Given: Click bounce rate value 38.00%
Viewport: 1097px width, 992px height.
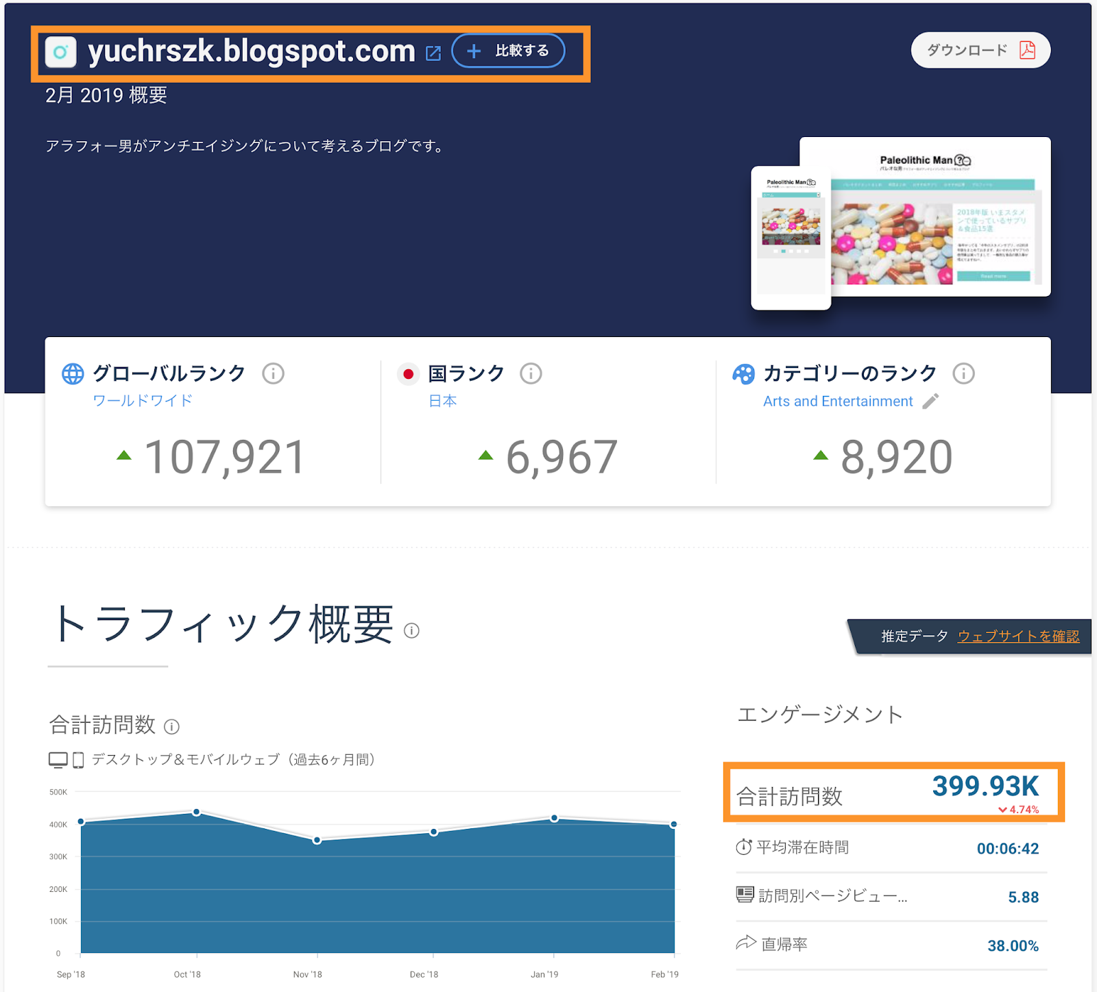Looking at the screenshot, I should point(1013,946).
